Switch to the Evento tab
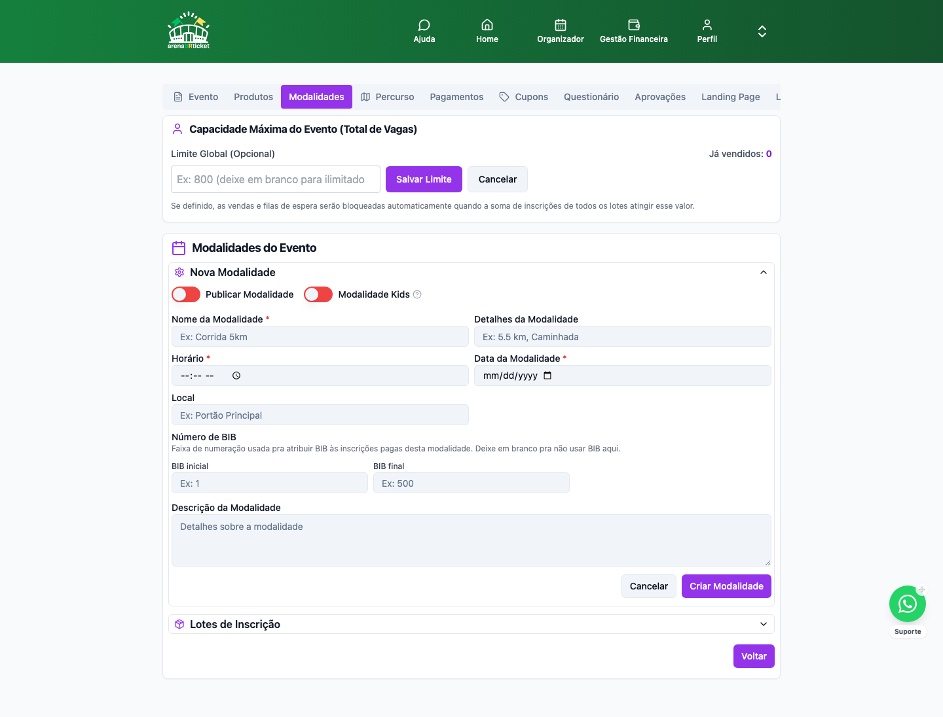The height and width of the screenshot is (717, 943). coord(196,97)
